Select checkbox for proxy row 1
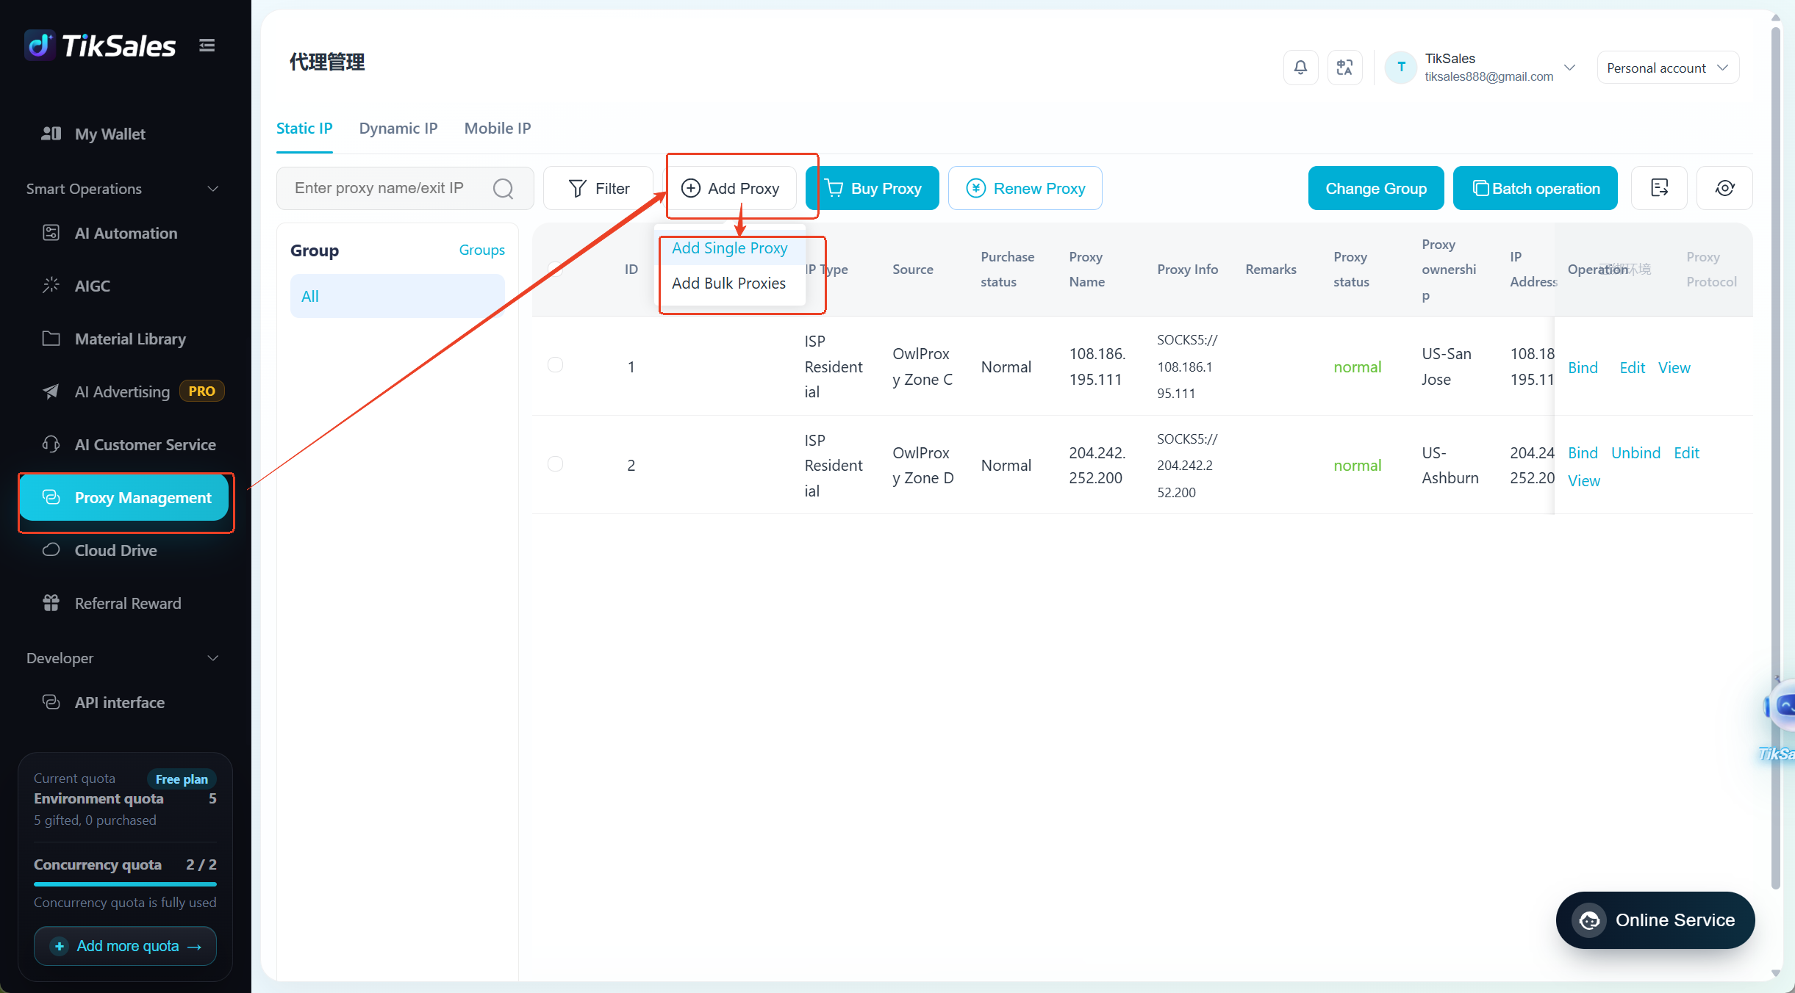1795x993 pixels. (555, 365)
